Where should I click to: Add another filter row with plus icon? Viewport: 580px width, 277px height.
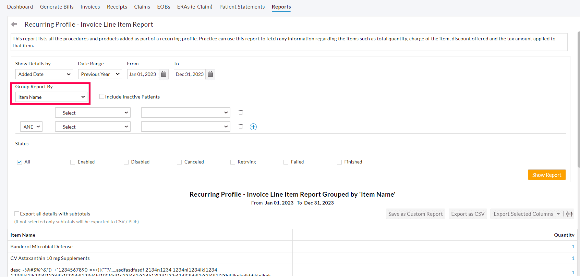pos(253,127)
